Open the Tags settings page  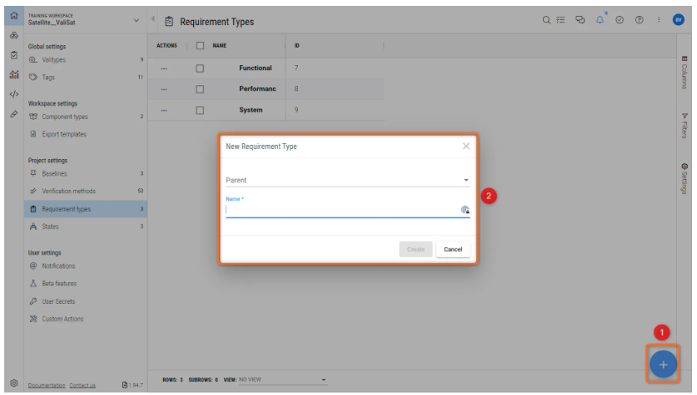point(48,77)
